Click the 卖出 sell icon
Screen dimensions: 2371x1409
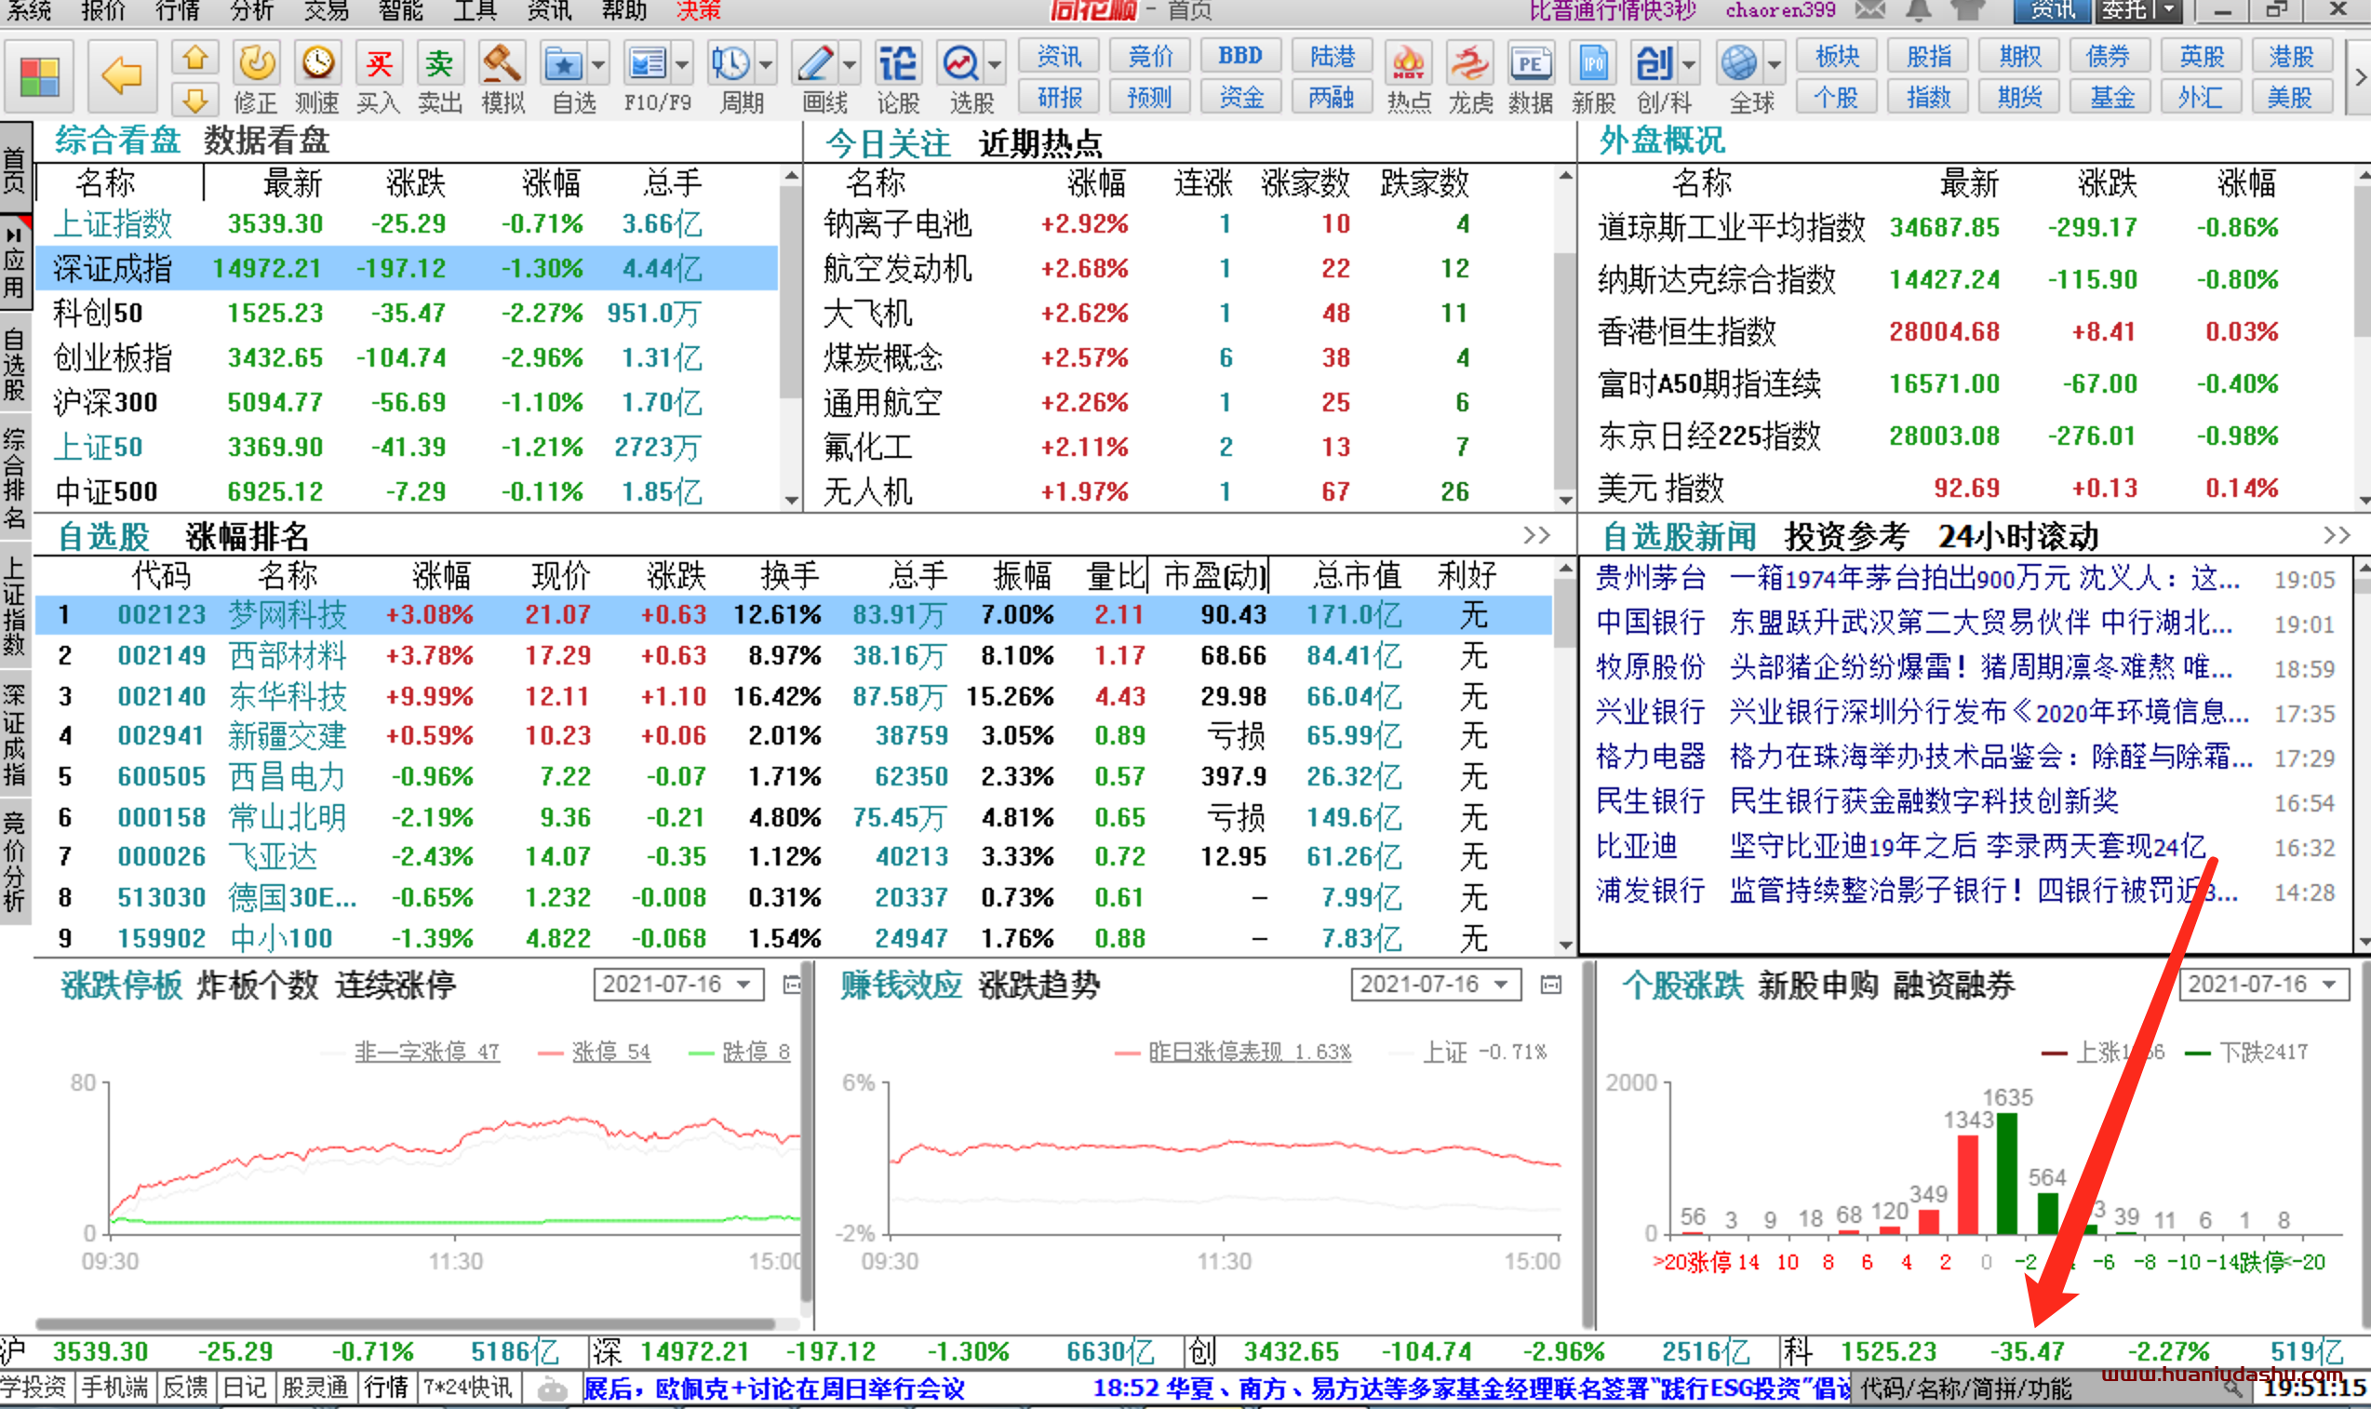439,64
